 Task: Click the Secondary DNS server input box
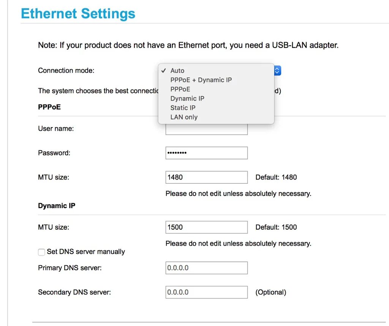(206, 292)
